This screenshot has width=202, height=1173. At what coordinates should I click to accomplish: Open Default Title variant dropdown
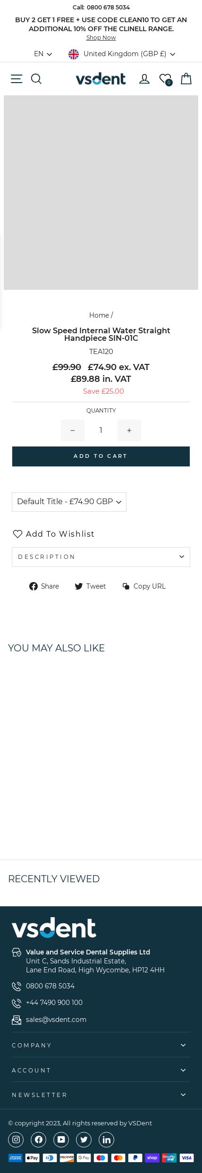(69, 502)
